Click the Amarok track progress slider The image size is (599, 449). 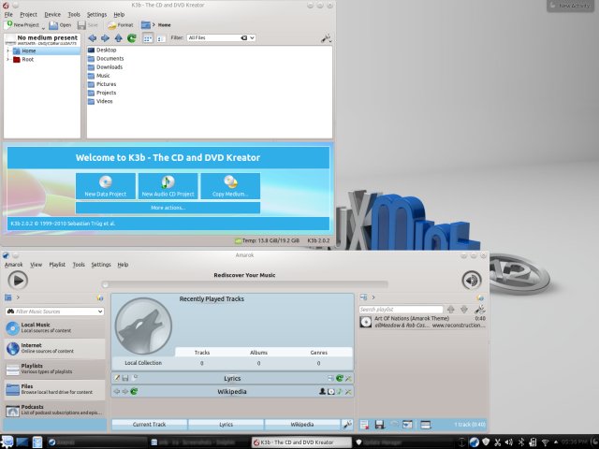coord(245,284)
